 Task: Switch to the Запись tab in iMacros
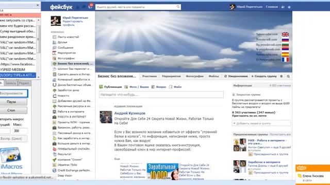click(x=10, y=83)
